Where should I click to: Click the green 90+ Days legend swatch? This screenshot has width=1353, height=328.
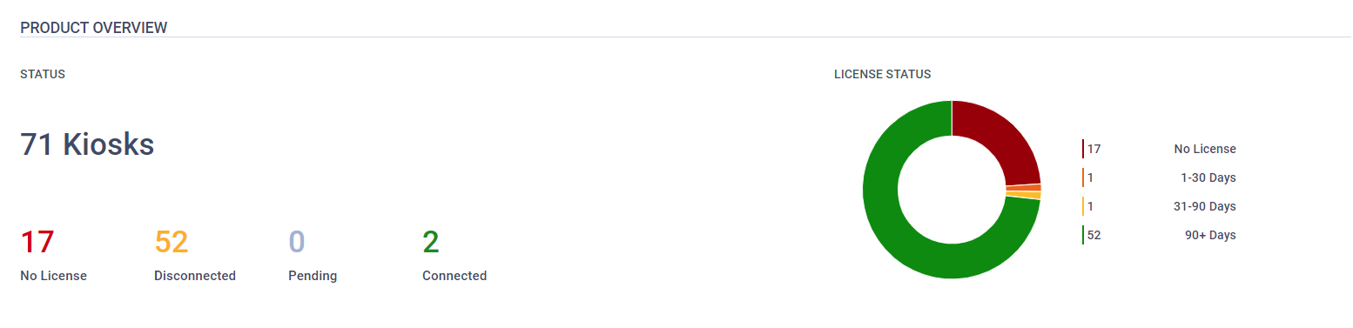point(1083,235)
